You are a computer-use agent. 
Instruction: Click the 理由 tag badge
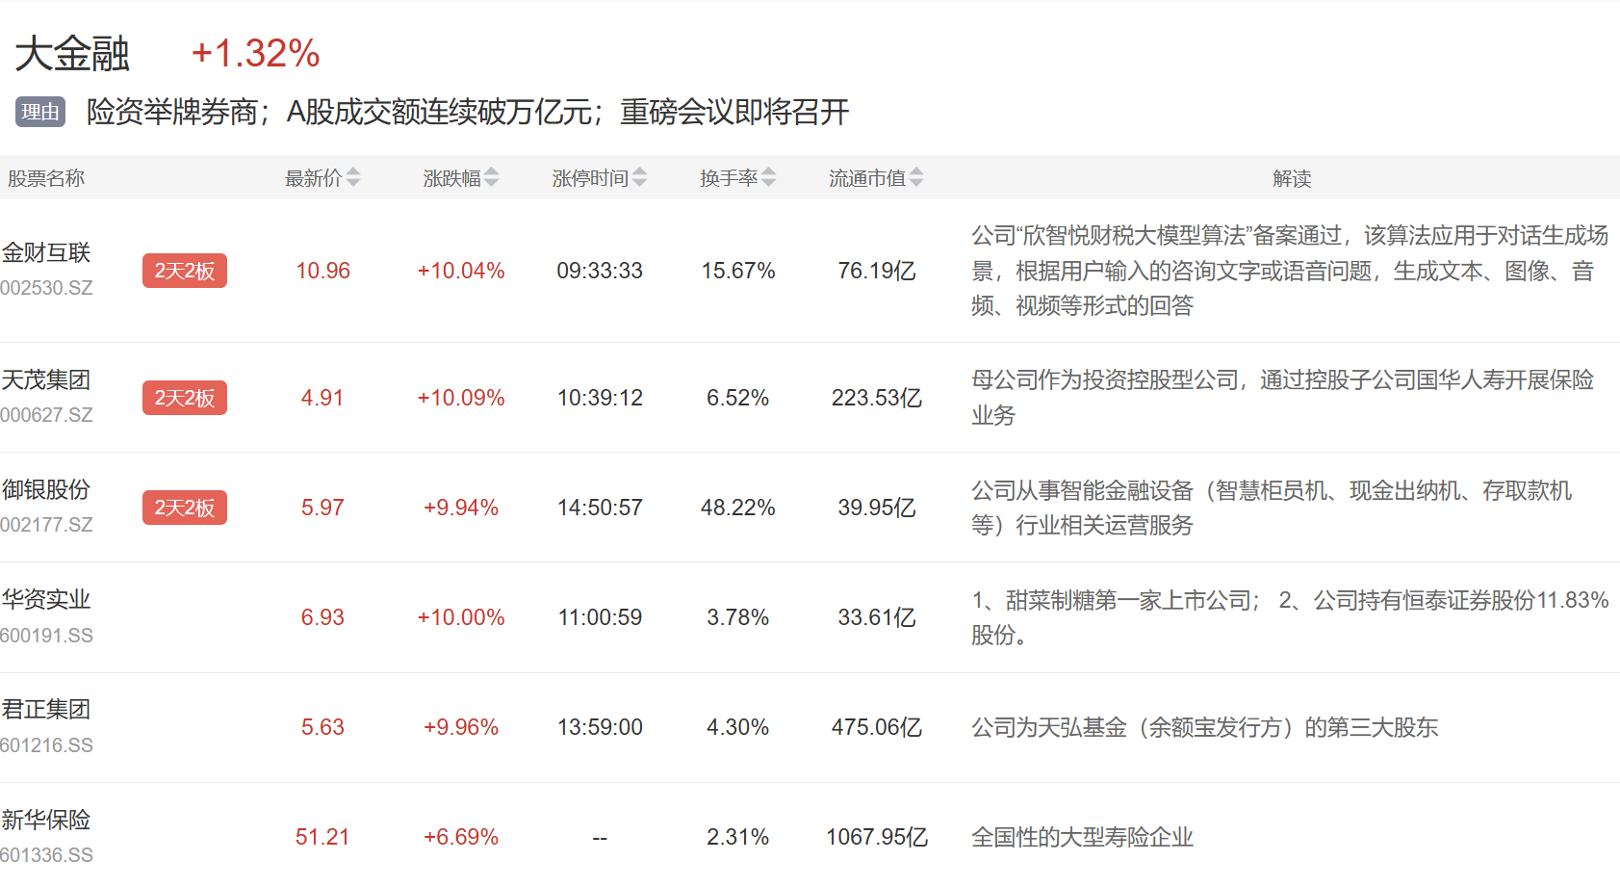[39, 112]
